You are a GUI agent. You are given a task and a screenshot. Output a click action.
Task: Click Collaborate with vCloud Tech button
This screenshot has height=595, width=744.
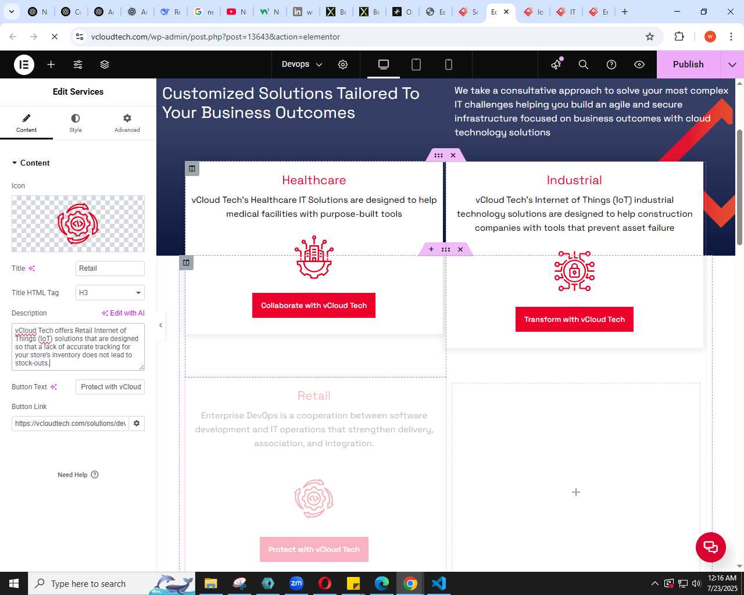click(x=314, y=306)
